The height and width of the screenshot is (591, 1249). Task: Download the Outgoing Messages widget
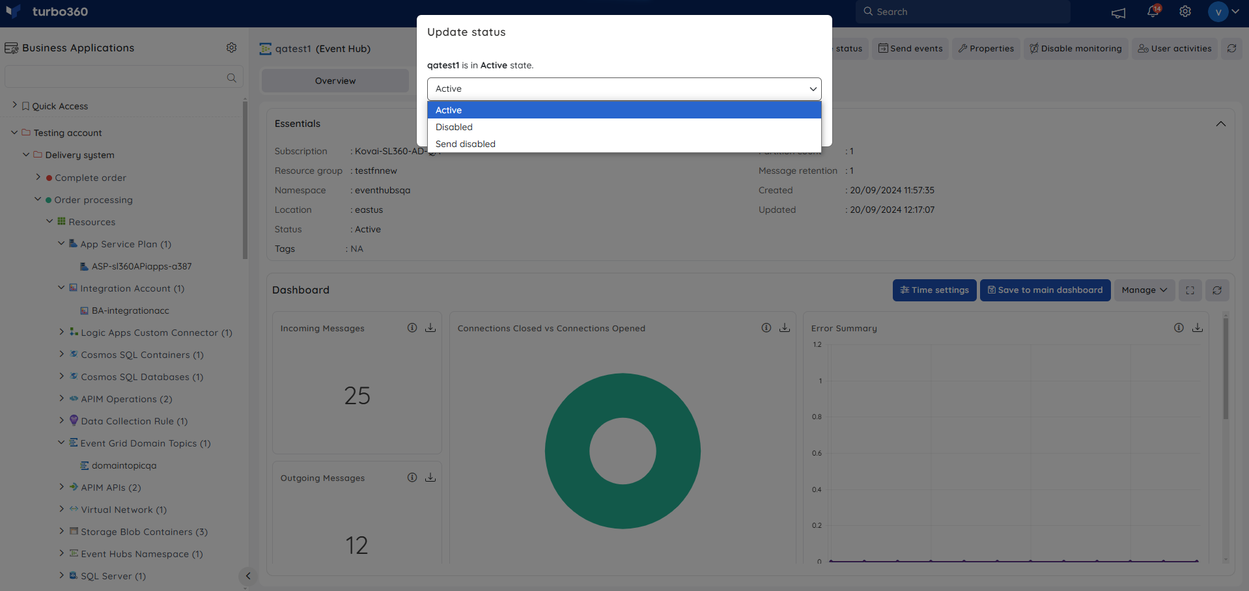tap(430, 478)
